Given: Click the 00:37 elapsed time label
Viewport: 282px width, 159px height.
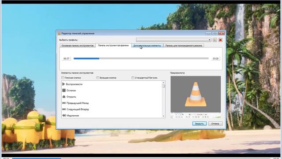Looking at the screenshot, I should (67, 59).
